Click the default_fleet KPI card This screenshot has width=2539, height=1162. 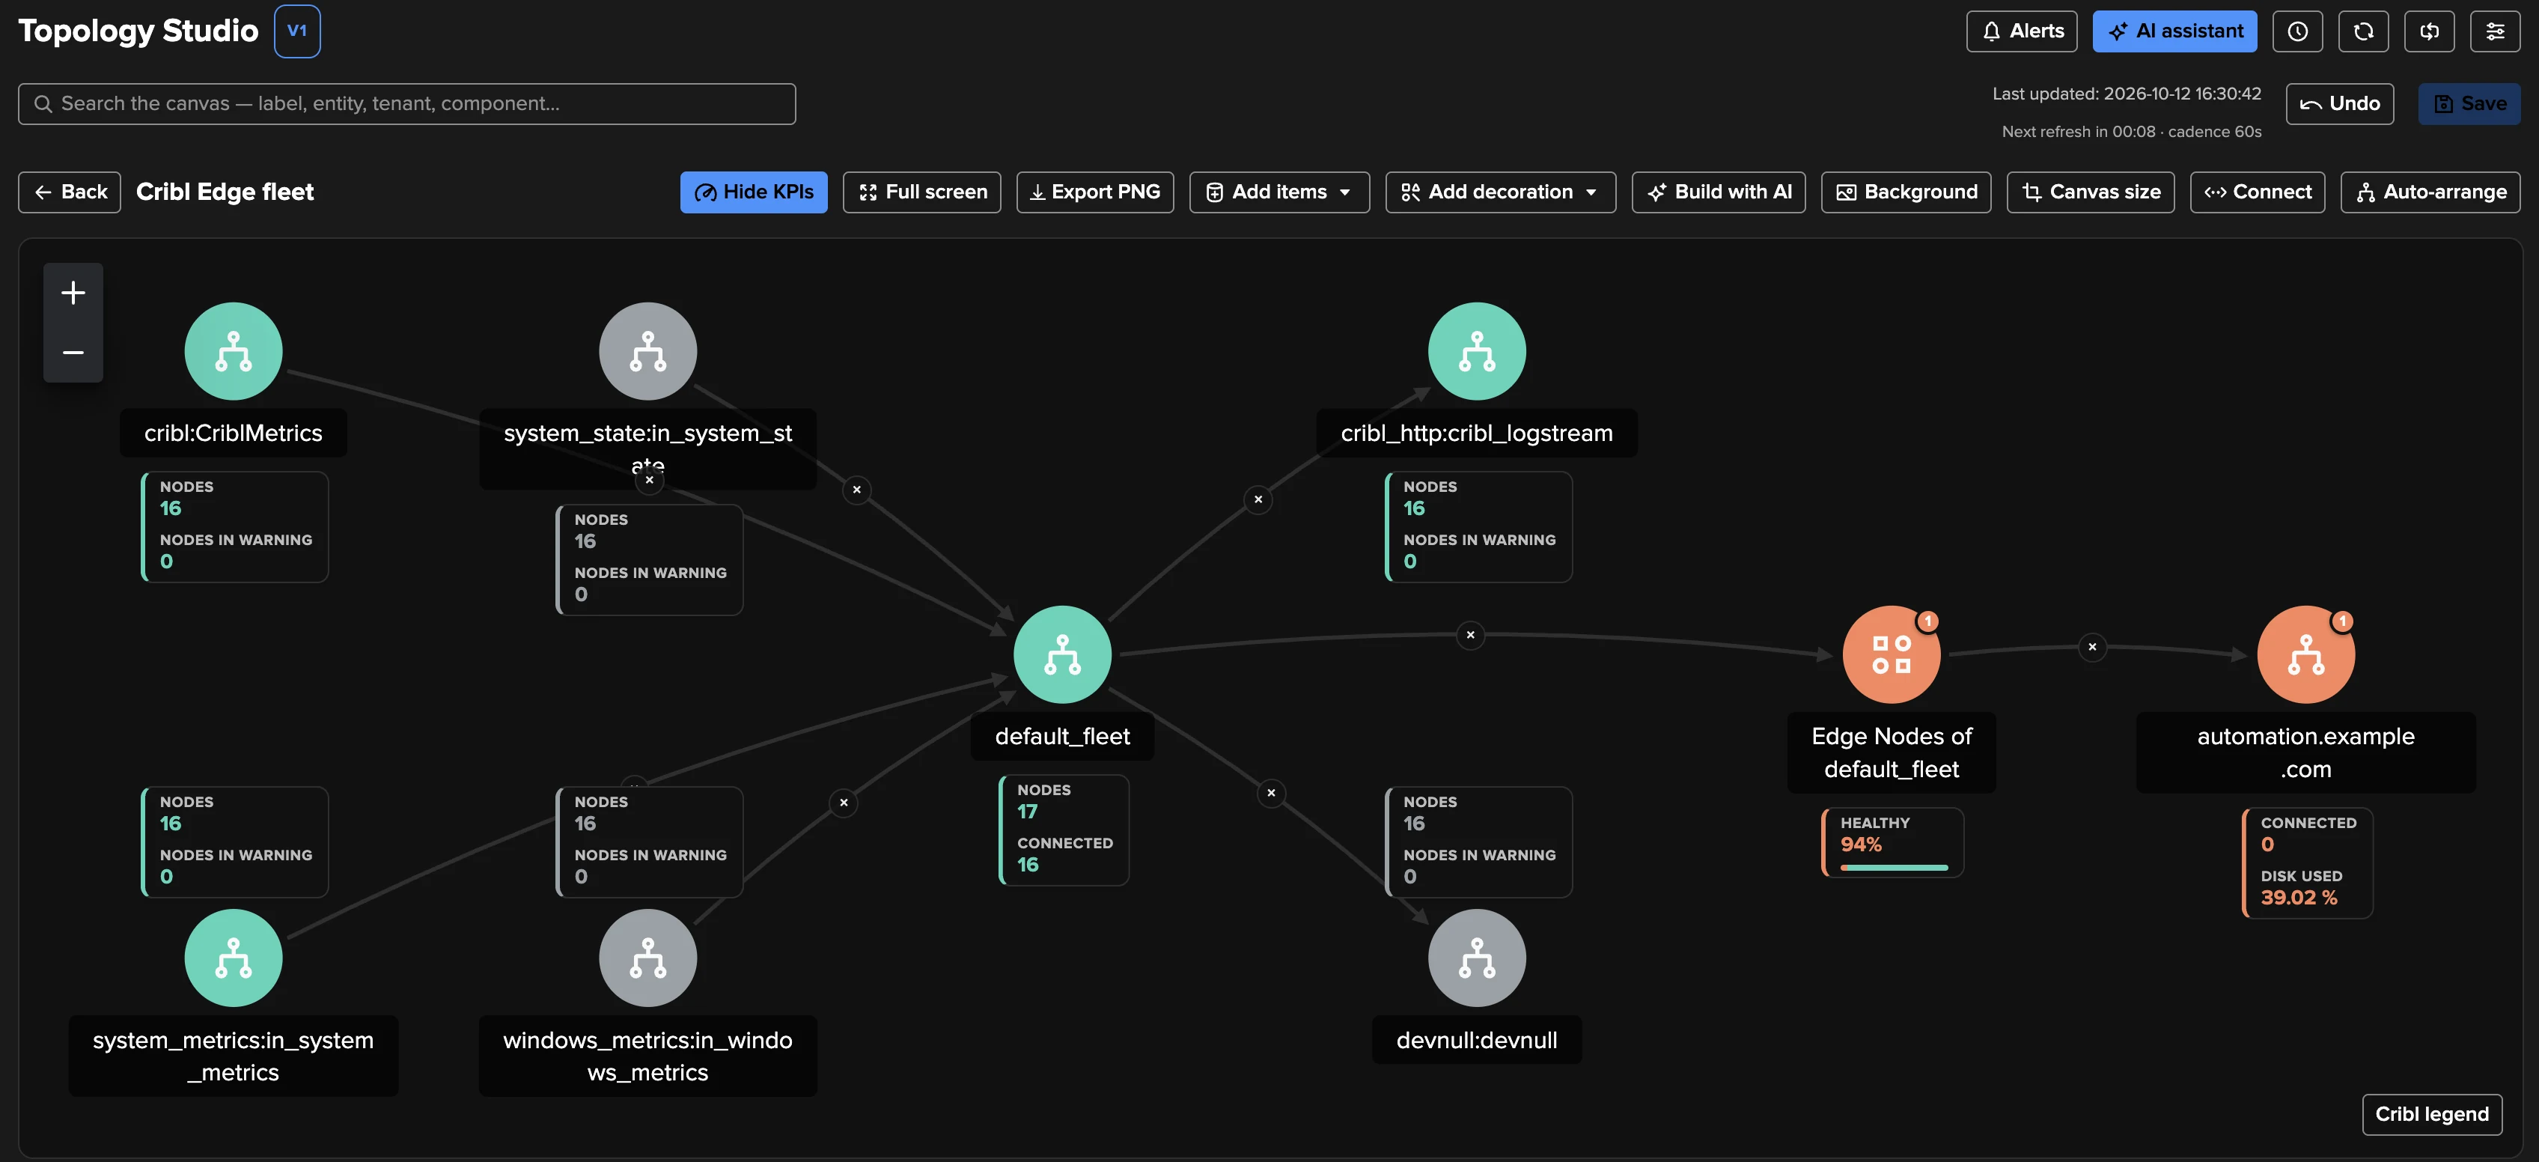pos(1064,830)
